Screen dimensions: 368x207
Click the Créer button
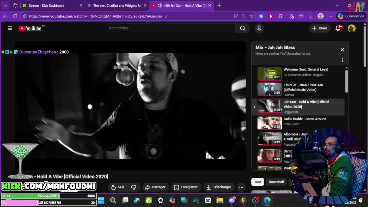[320, 28]
